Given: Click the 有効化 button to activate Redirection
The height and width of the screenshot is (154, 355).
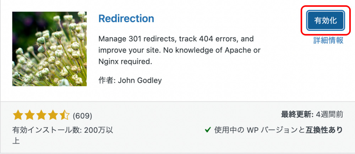Looking at the screenshot, I should 325,20.
